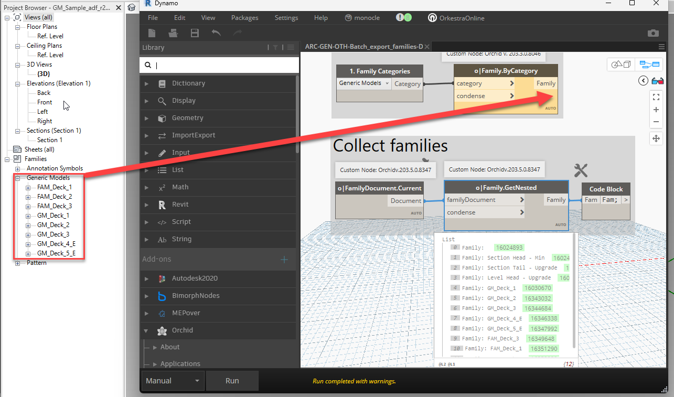Click the library layout lines icon
This screenshot has width=674, height=397.
pyautogui.click(x=291, y=47)
